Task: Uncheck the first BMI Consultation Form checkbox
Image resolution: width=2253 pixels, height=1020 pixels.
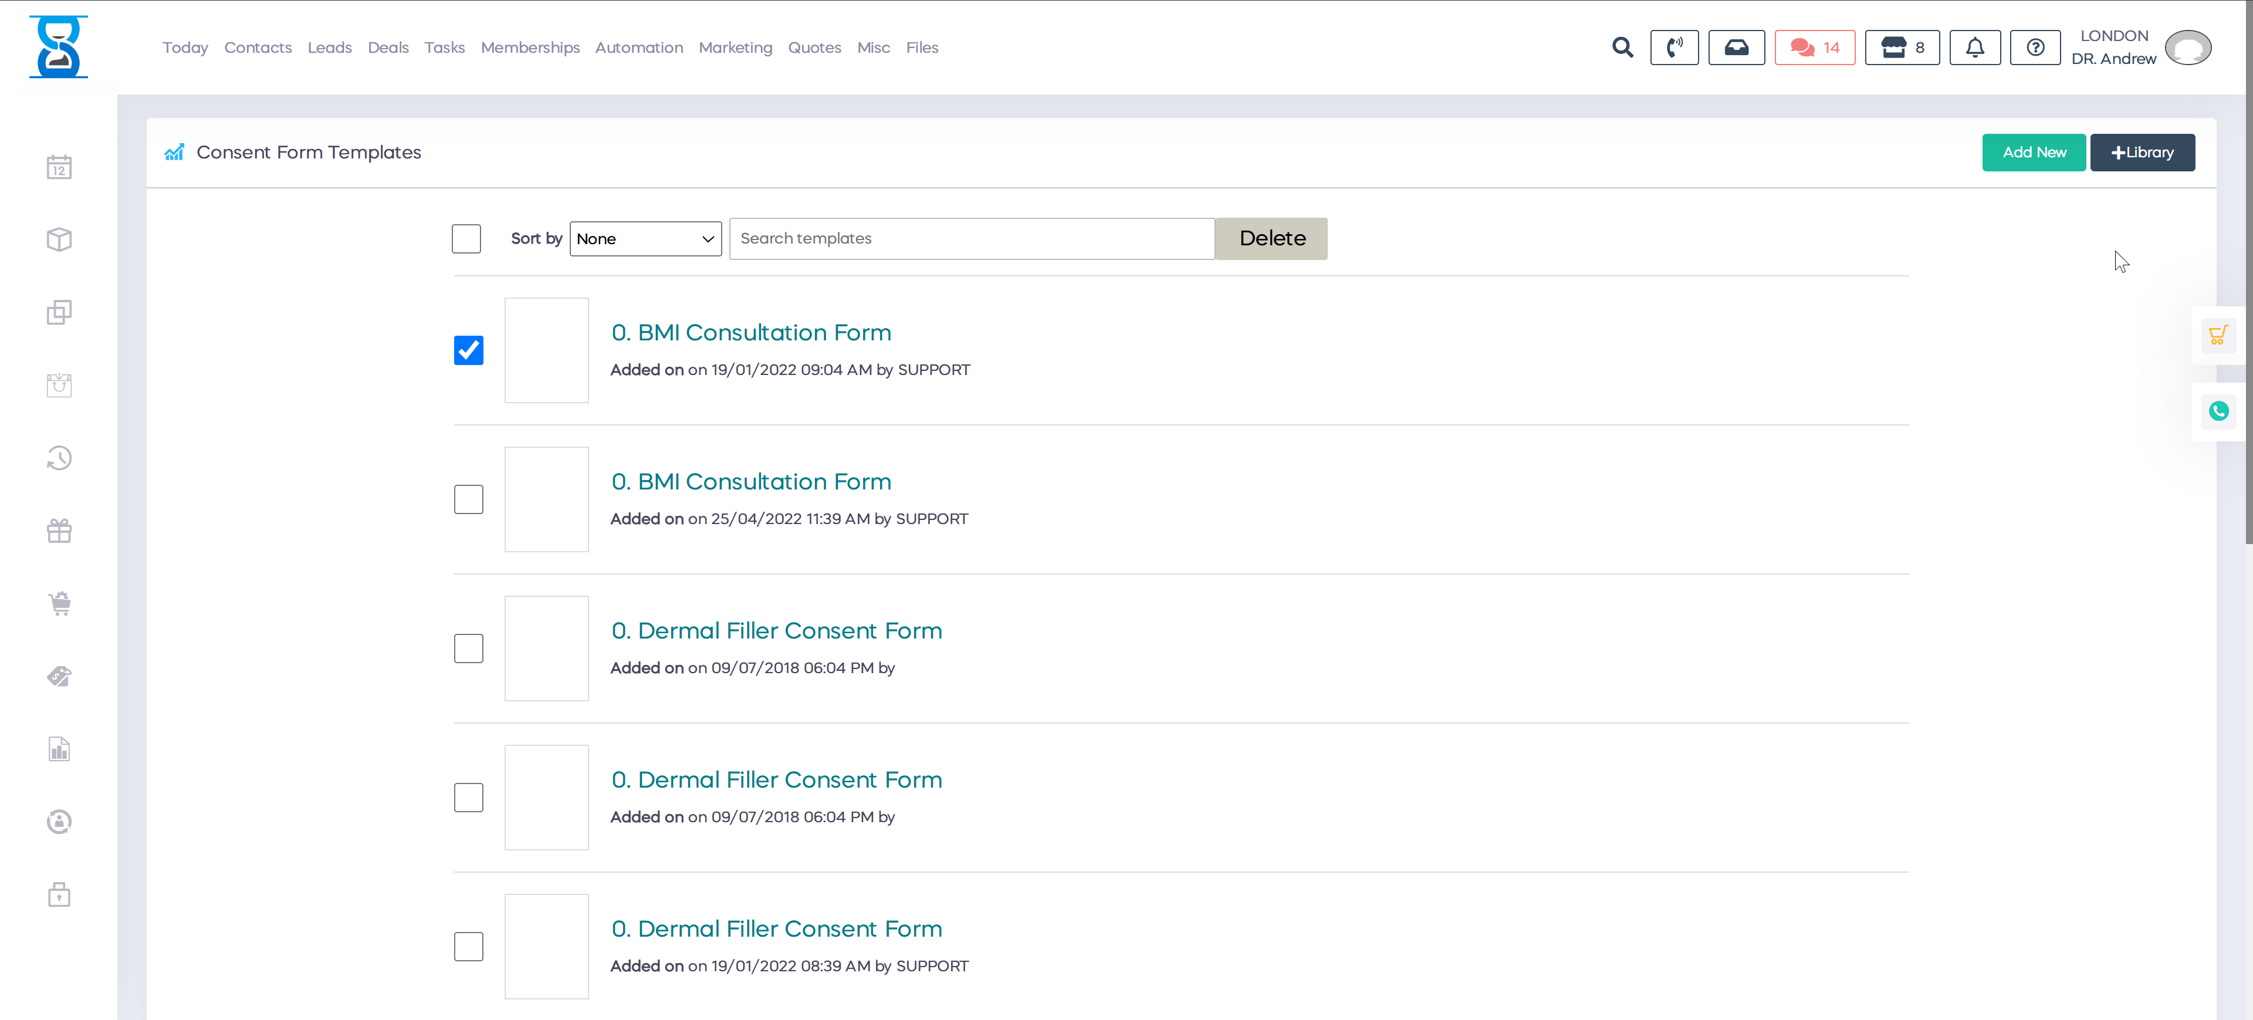Action: click(468, 350)
